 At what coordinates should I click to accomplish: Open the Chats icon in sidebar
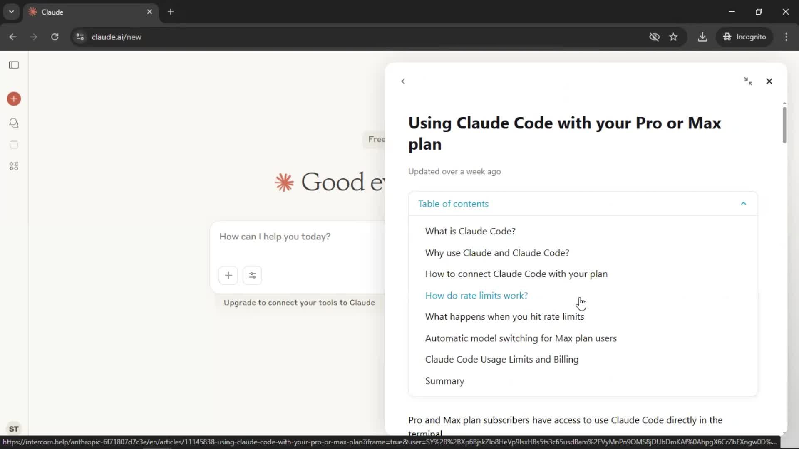click(14, 123)
